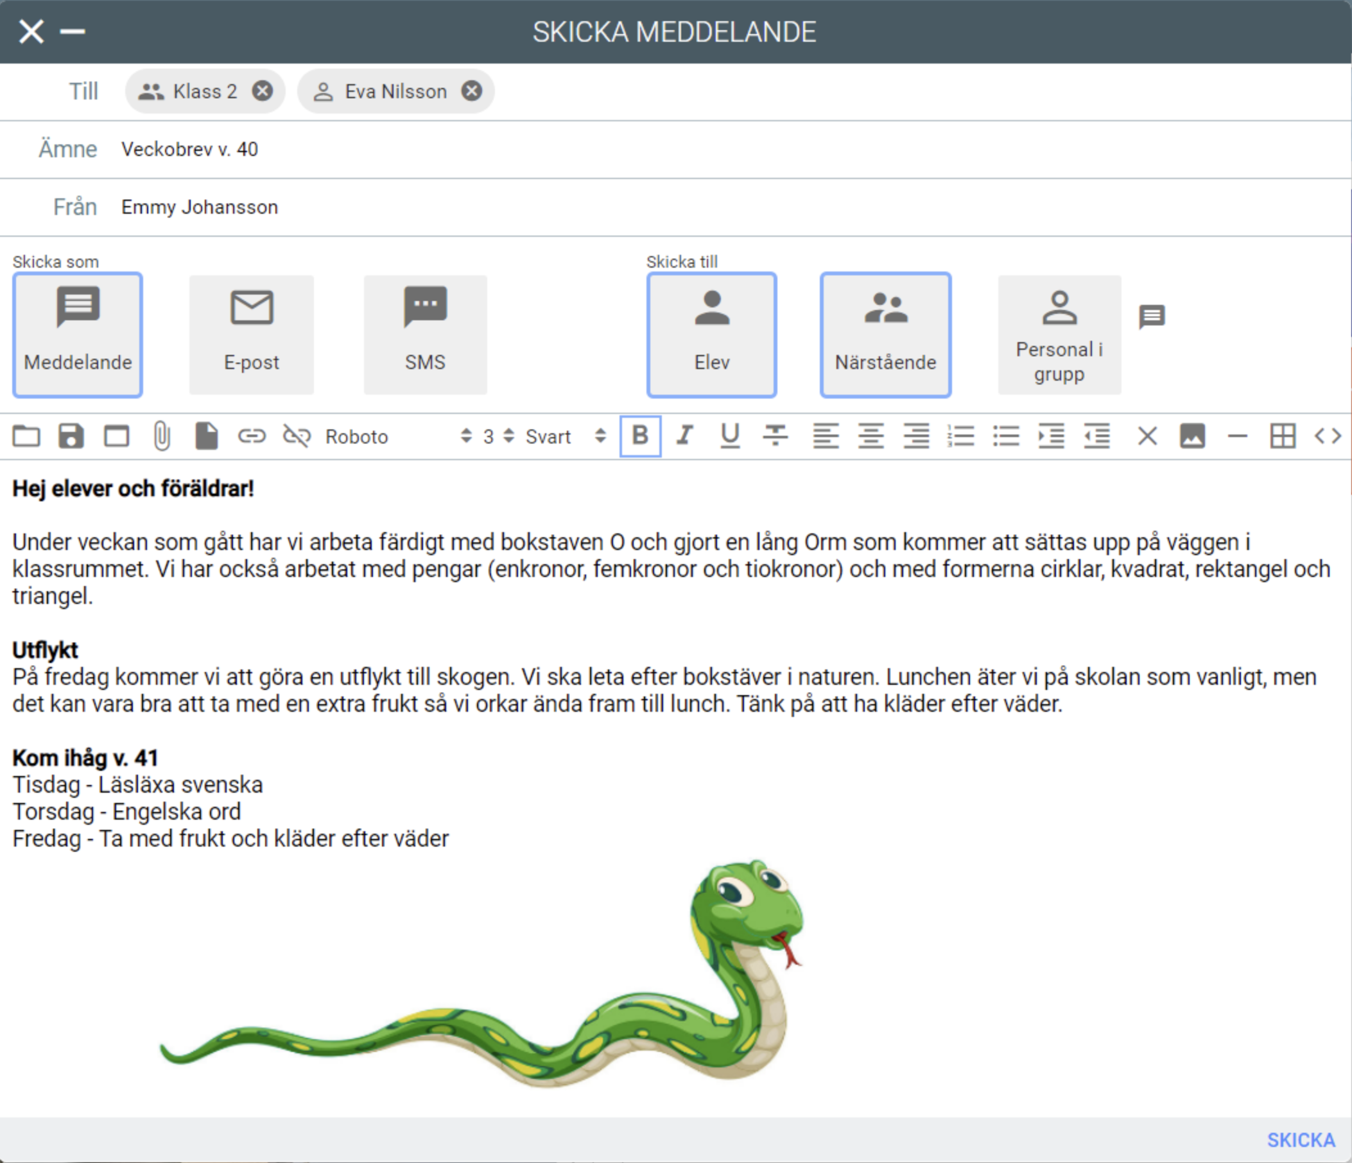Select SMS as sending method

[425, 334]
